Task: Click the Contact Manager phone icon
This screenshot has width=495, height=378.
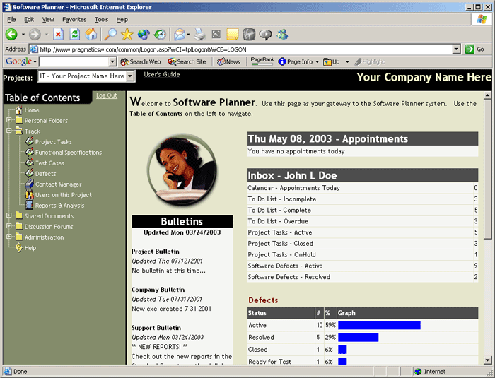Action: tap(30, 184)
